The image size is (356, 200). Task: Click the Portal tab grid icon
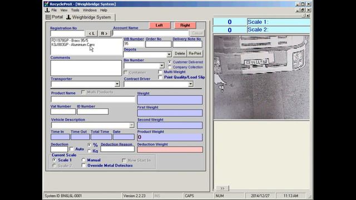pyautogui.click(x=48, y=17)
